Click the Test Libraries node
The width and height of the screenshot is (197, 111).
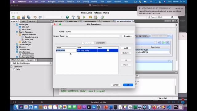(x=25, y=49)
